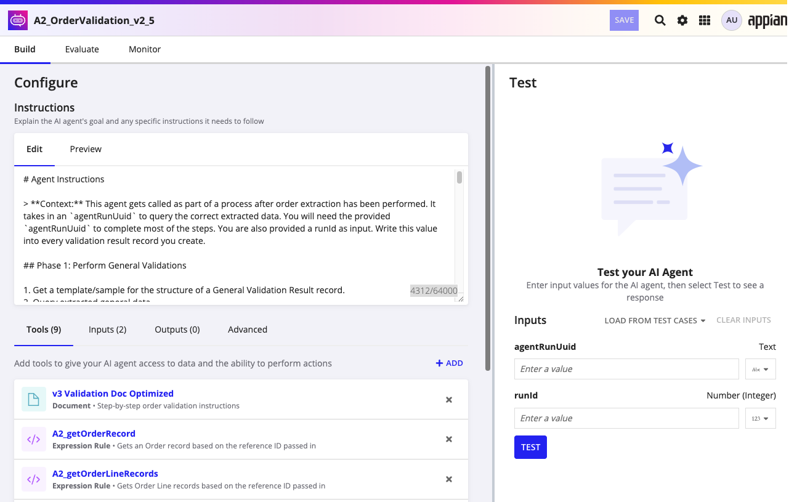Click the A2_getOrderLineRecords expression rule icon
Viewport: 789px width, 502px height.
point(34,479)
